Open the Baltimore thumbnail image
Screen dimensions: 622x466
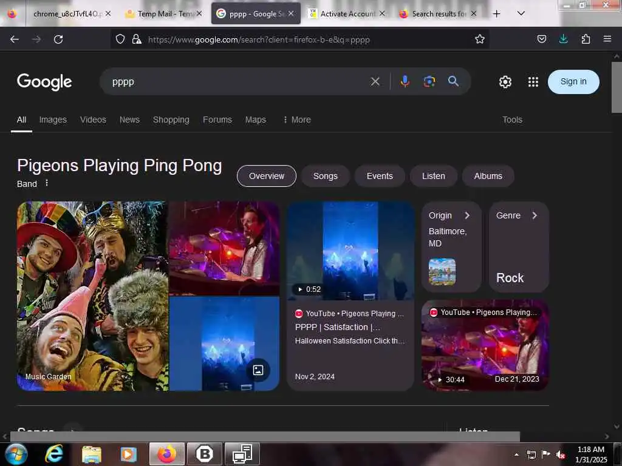pyautogui.click(x=442, y=272)
